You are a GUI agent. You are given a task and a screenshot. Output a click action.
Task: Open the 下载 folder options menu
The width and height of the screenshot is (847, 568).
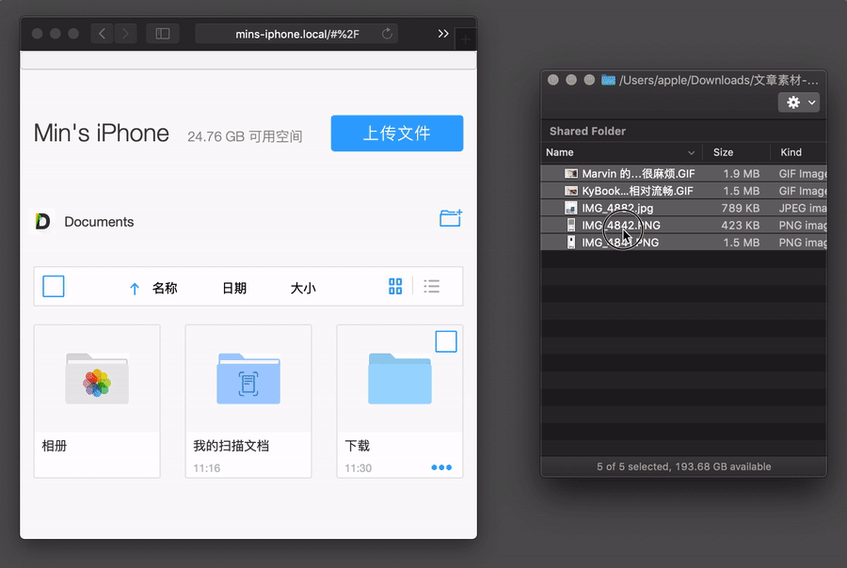pyautogui.click(x=441, y=467)
